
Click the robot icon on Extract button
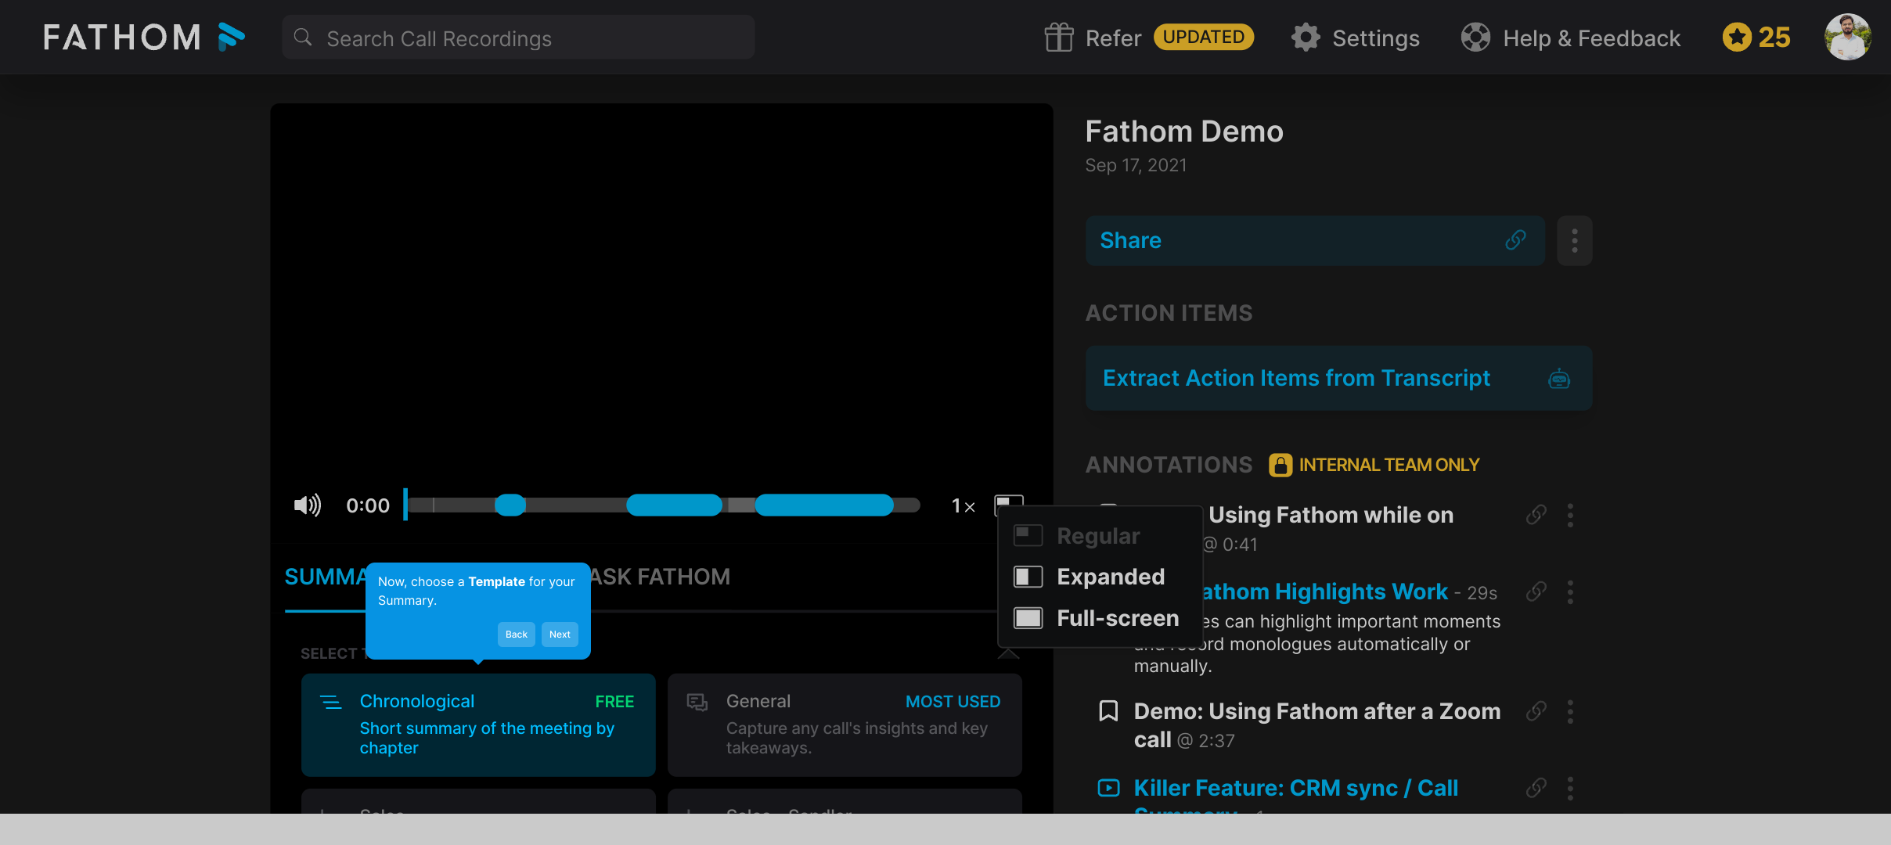point(1559,379)
